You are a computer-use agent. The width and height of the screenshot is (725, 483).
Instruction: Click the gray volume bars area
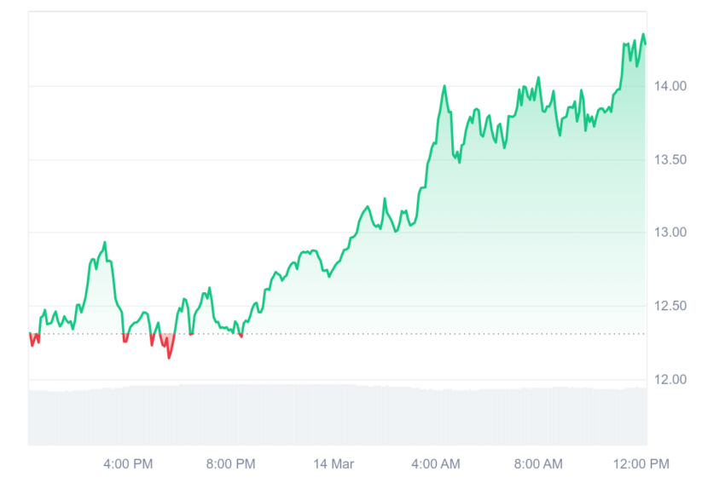click(x=338, y=415)
